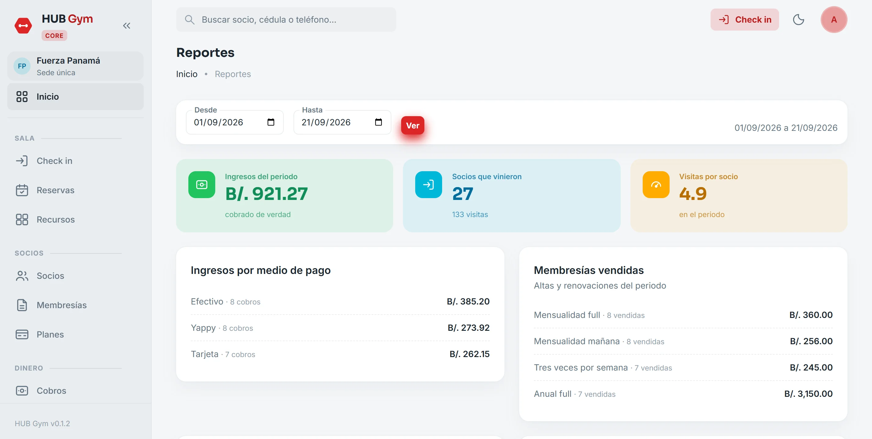Open Check in from sidebar Sala section

click(76, 161)
